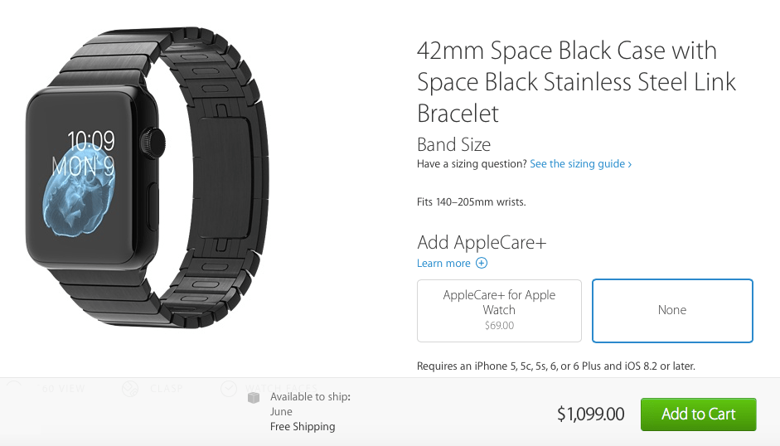Click the digital crown on the watch image
Screen dimensions: 780x446
pos(154,142)
